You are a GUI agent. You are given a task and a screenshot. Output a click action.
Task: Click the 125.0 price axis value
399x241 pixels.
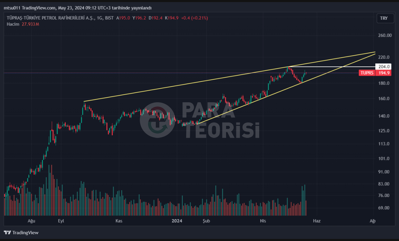(x=384, y=131)
